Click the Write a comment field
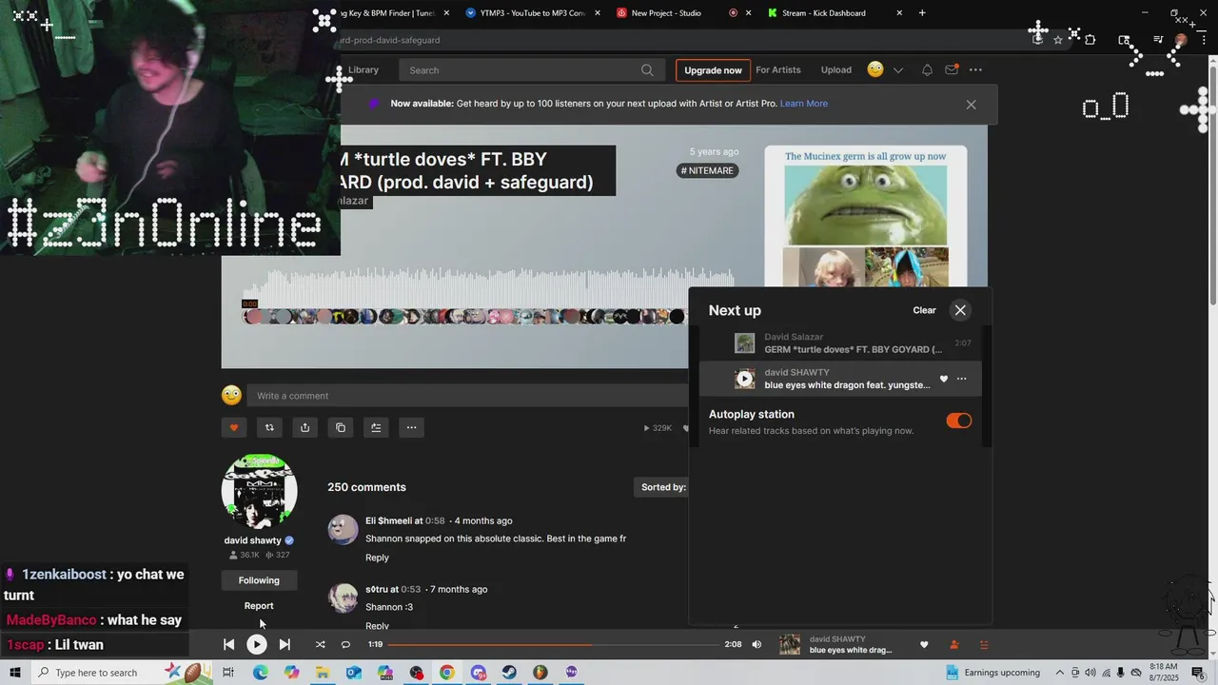This screenshot has width=1218, height=685. [x=467, y=395]
